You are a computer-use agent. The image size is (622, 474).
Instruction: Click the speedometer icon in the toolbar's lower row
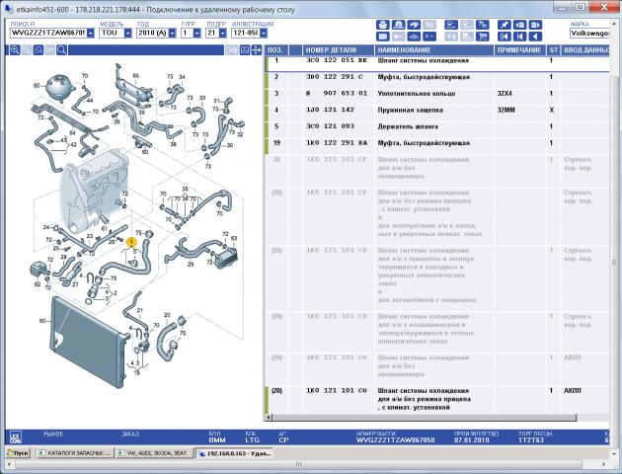(x=414, y=37)
